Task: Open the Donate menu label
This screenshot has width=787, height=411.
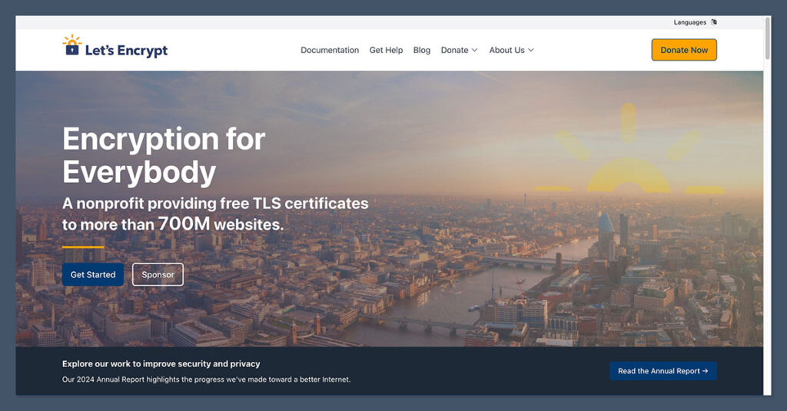Action: [x=454, y=50]
